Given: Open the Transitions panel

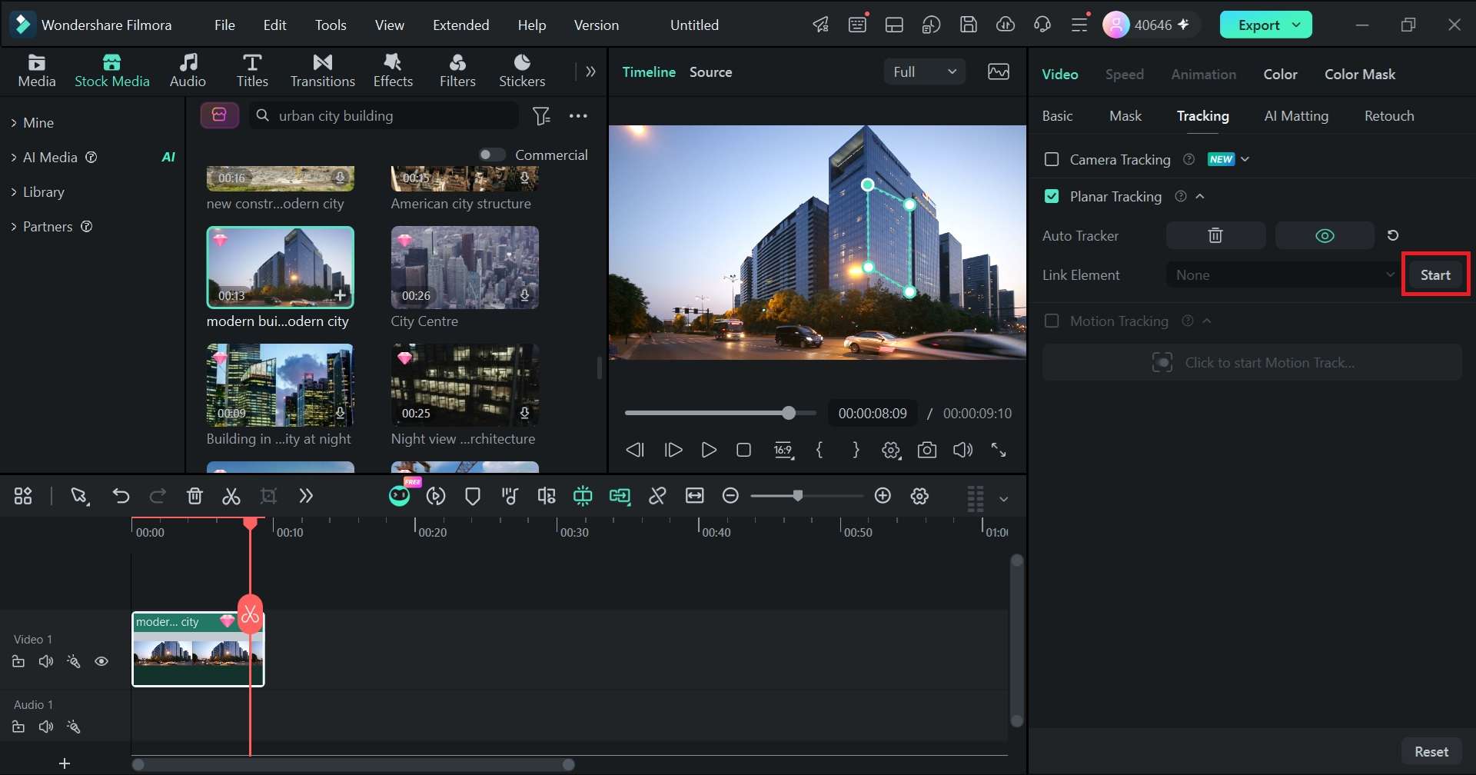Looking at the screenshot, I should 323,71.
